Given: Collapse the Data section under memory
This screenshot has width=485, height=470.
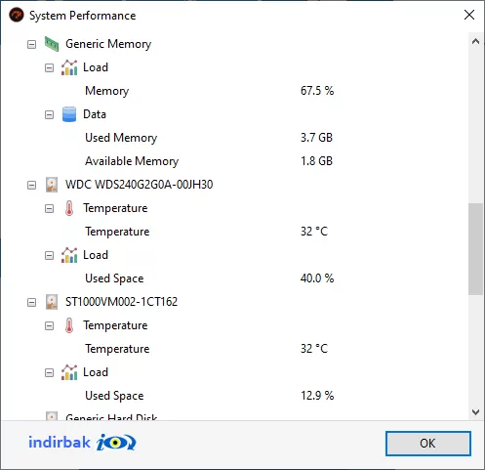Looking at the screenshot, I should pyautogui.click(x=49, y=114).
